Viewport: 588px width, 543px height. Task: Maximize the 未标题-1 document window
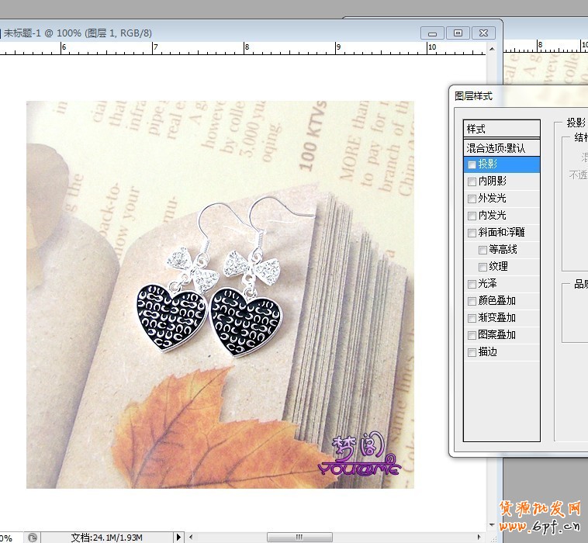coord(458,33)
